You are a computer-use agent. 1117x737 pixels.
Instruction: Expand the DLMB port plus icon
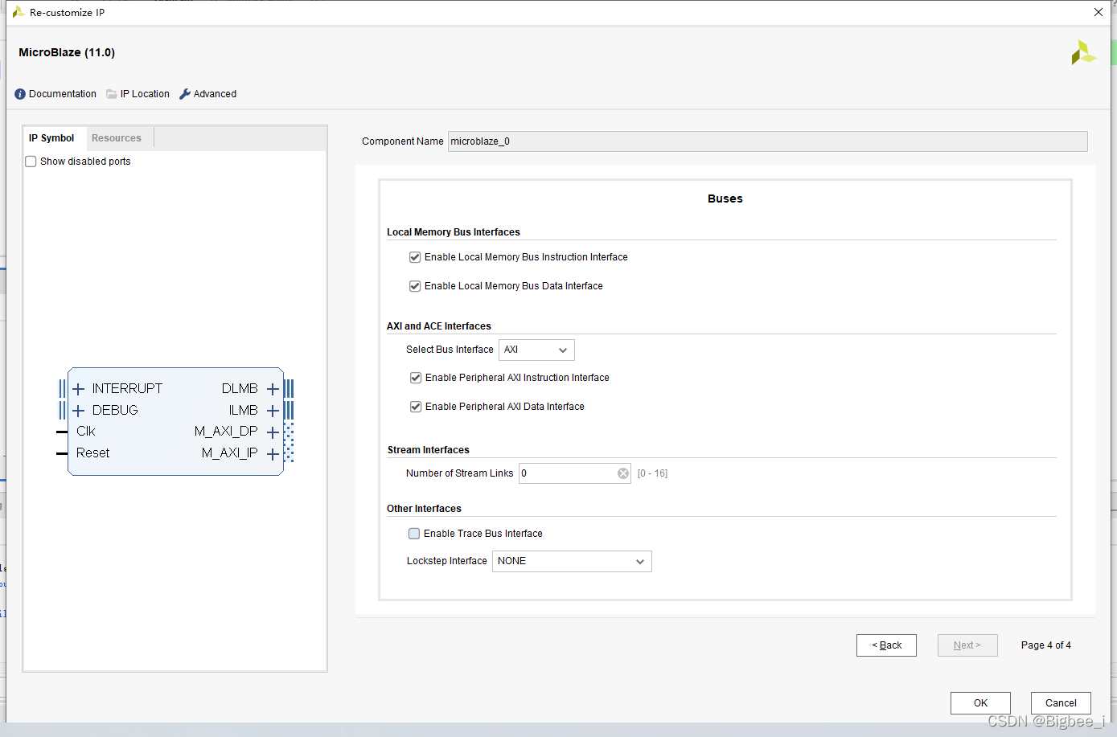(x=273, y=389)
